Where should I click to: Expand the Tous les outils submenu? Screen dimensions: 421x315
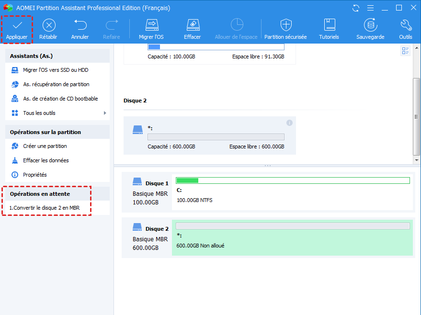[x=104, y=113]
